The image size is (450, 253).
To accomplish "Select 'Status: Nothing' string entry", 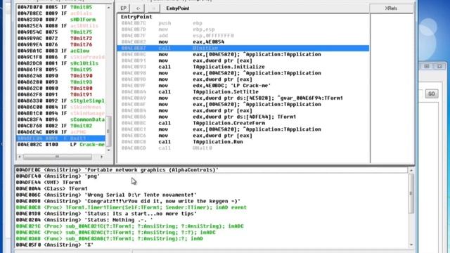I will pos(211,220).
